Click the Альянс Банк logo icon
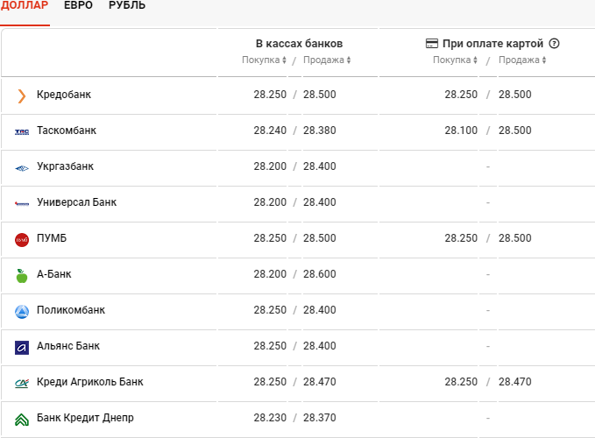This screenshot has height=438, width=595. [22, 348]
